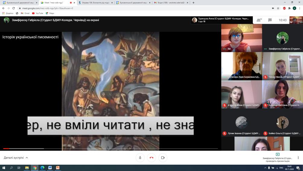The height and width of the screenshot is (171, 303).
Task: Open Chrome extensions puzzle icon
Action: [289, 8]
